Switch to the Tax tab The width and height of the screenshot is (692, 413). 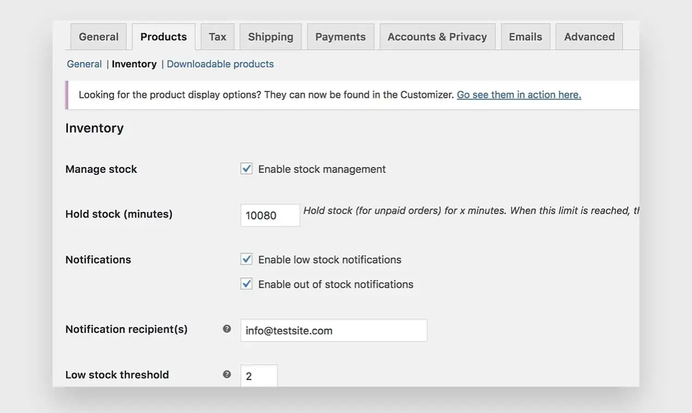point(217,37)
